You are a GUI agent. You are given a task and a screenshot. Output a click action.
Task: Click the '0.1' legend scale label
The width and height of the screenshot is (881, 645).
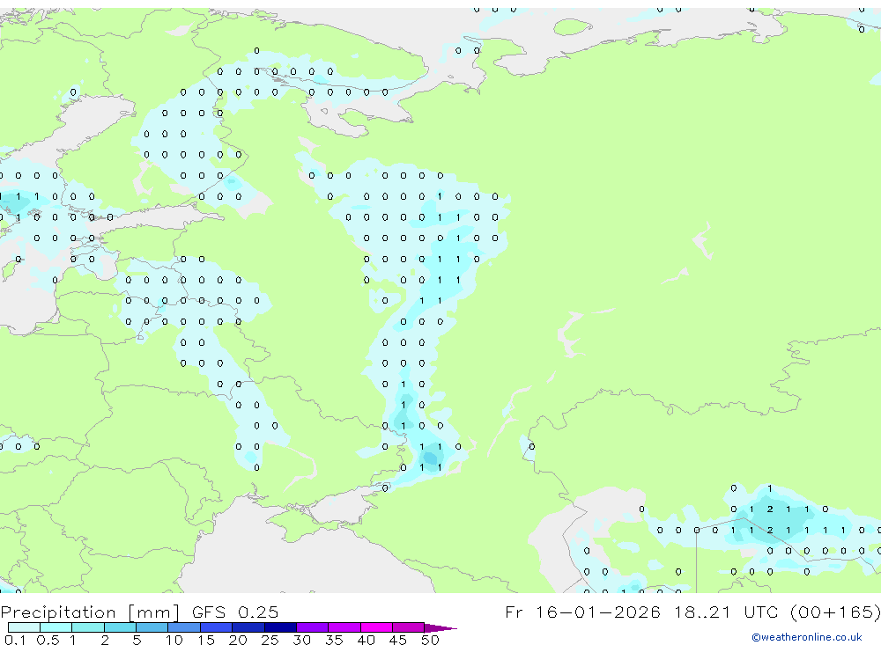pos(15,640)
